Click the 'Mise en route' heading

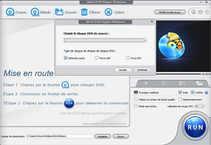click(28, 73)
